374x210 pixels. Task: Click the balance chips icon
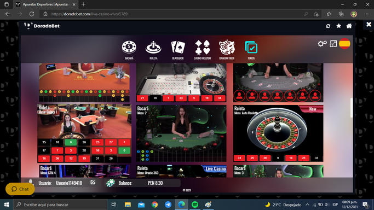(111, 183)
